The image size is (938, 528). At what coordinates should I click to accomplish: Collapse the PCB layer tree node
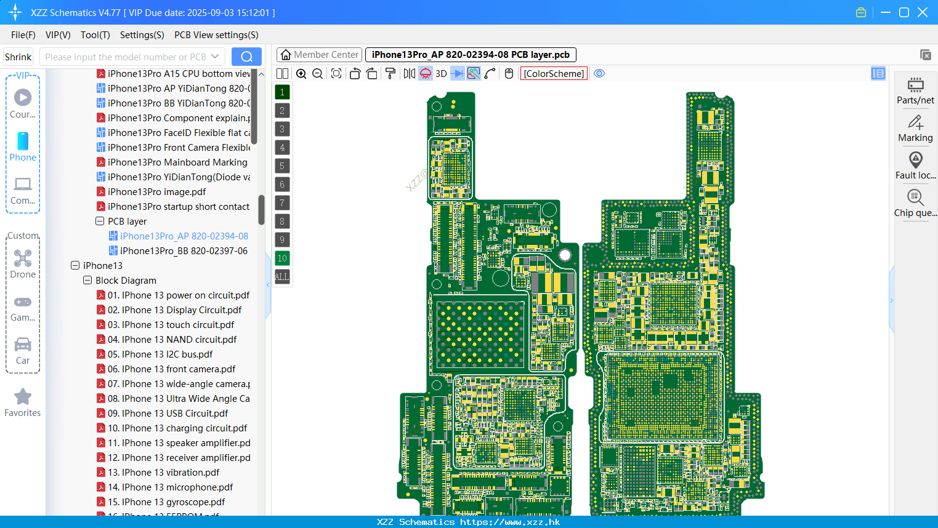click(100, 221)
